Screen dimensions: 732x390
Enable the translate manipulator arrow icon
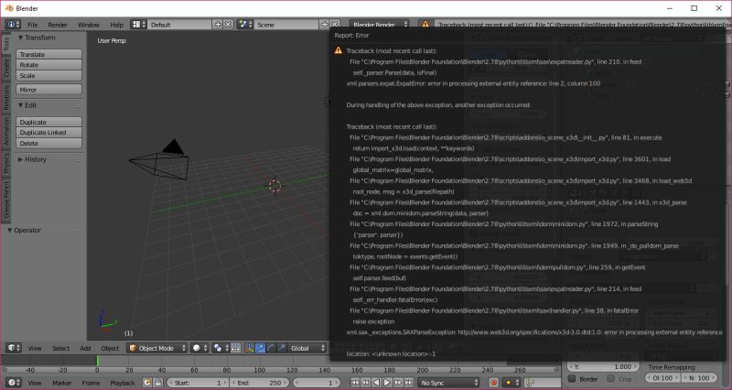pos(260,348)
